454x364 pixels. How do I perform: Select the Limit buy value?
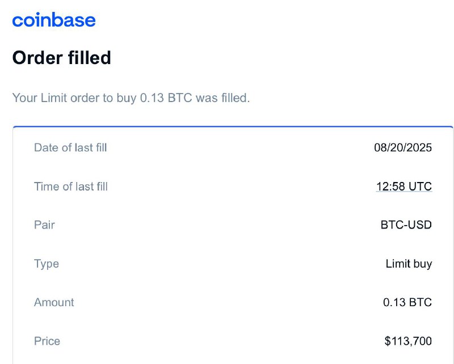tap(409, 264)
